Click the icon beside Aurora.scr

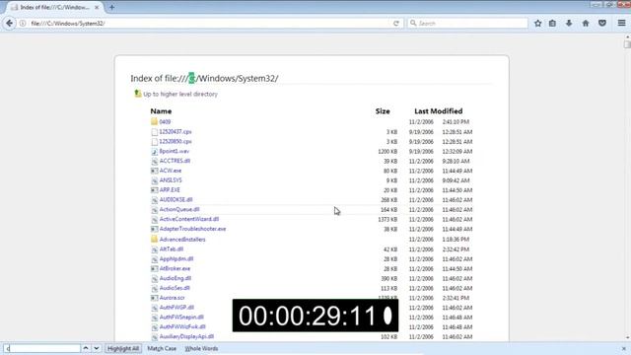point(154,298)
